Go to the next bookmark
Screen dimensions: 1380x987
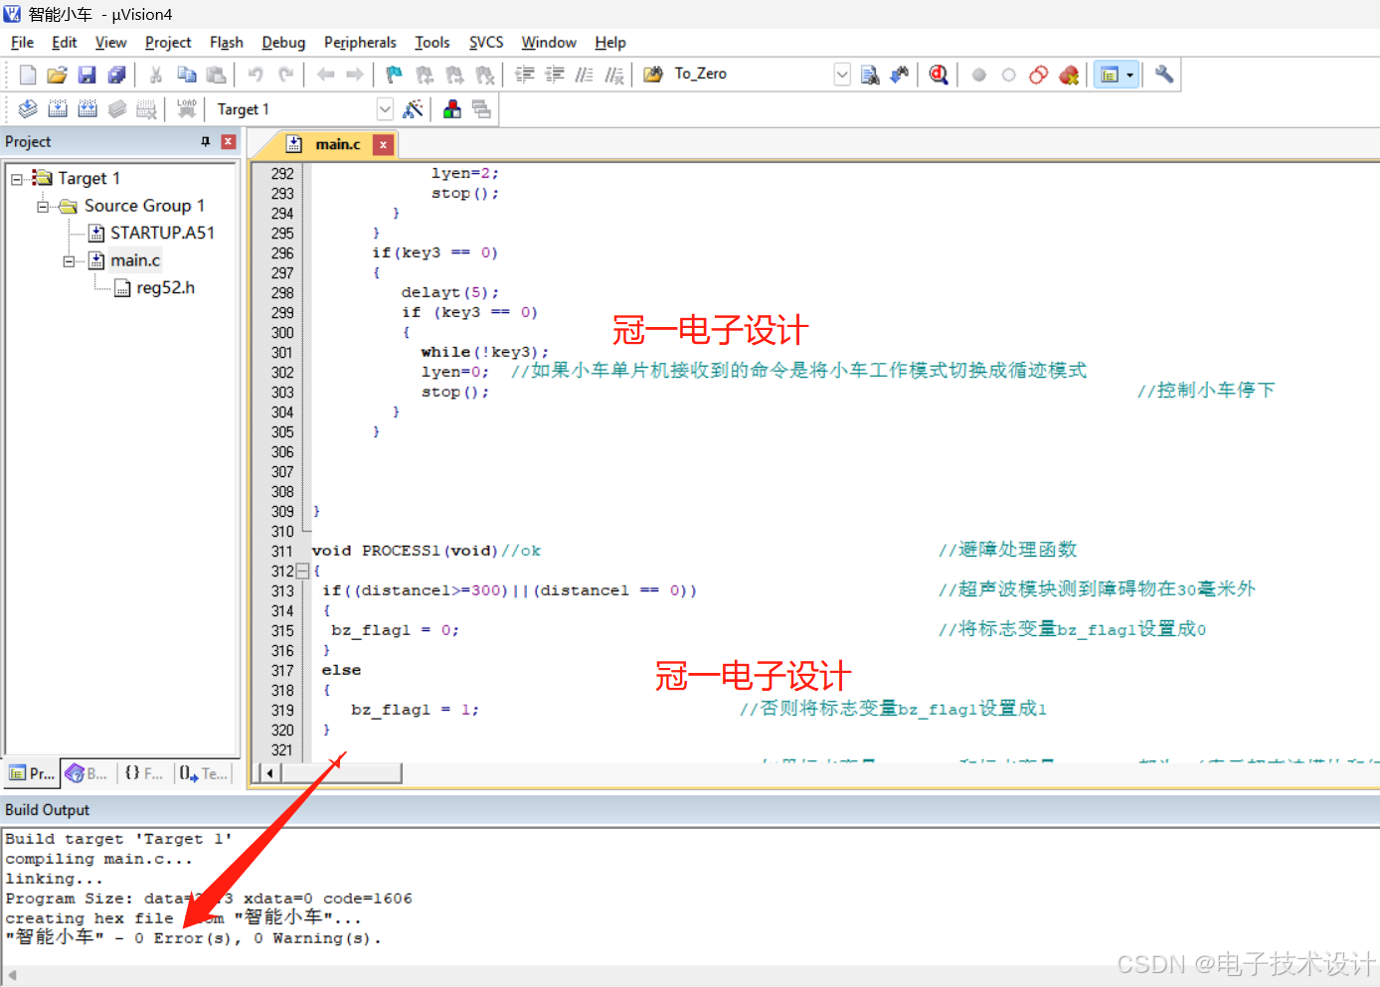[x=454, y=75]
